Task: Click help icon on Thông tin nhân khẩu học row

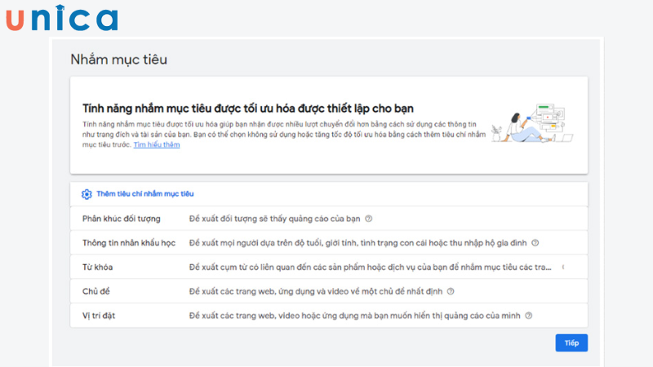Action: (x=535, y=242)
